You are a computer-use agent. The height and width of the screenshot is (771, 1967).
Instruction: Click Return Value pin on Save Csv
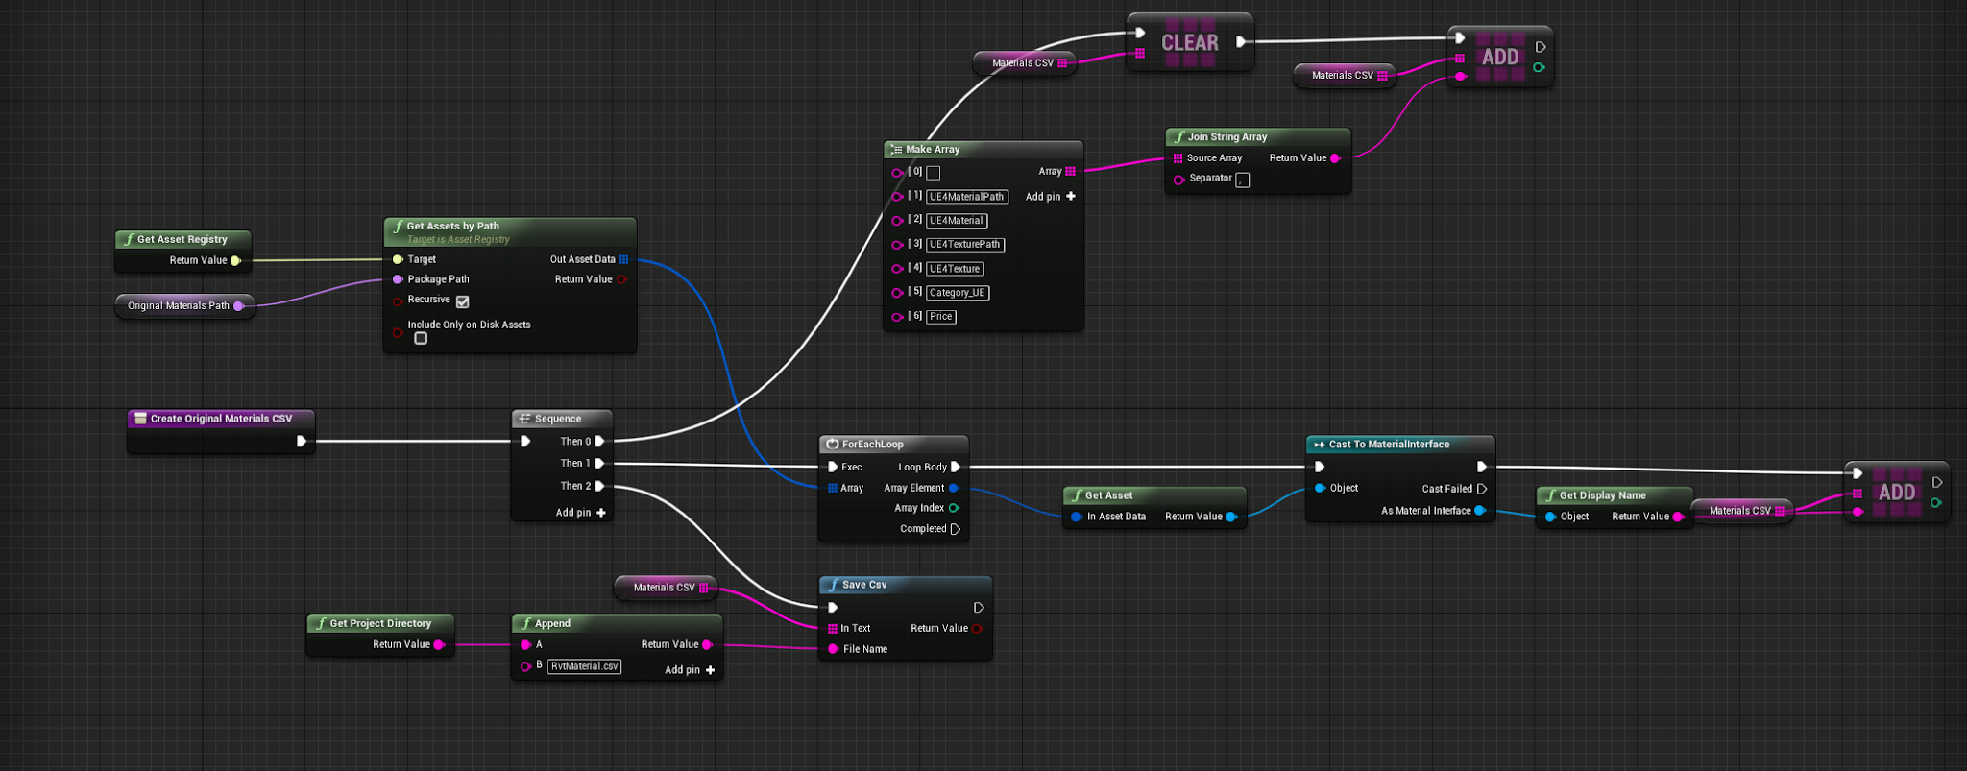[x=977, y=629]
